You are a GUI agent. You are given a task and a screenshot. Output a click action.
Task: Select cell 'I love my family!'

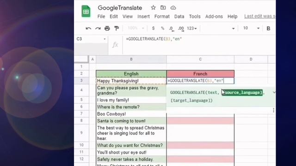pyautogui.click(x=131, y=100)
